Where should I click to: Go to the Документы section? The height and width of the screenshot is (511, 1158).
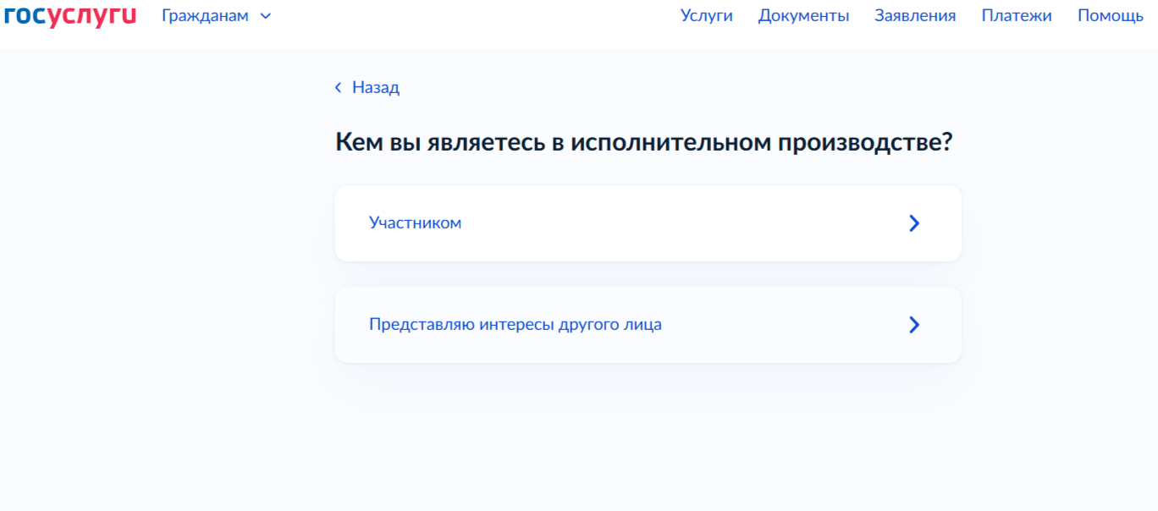click(x=803, y=15)
